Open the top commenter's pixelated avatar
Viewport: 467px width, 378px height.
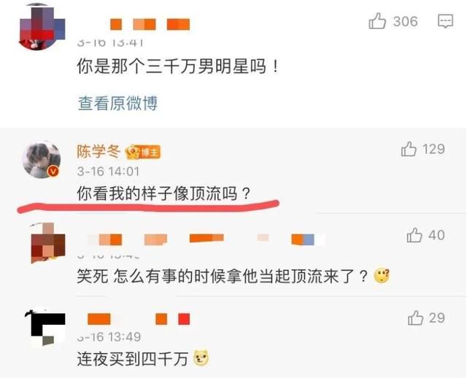(42, 27)
